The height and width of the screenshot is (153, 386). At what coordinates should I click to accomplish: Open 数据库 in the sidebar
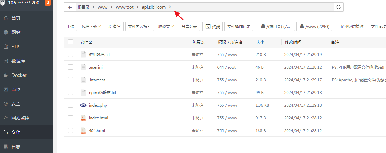18,61
